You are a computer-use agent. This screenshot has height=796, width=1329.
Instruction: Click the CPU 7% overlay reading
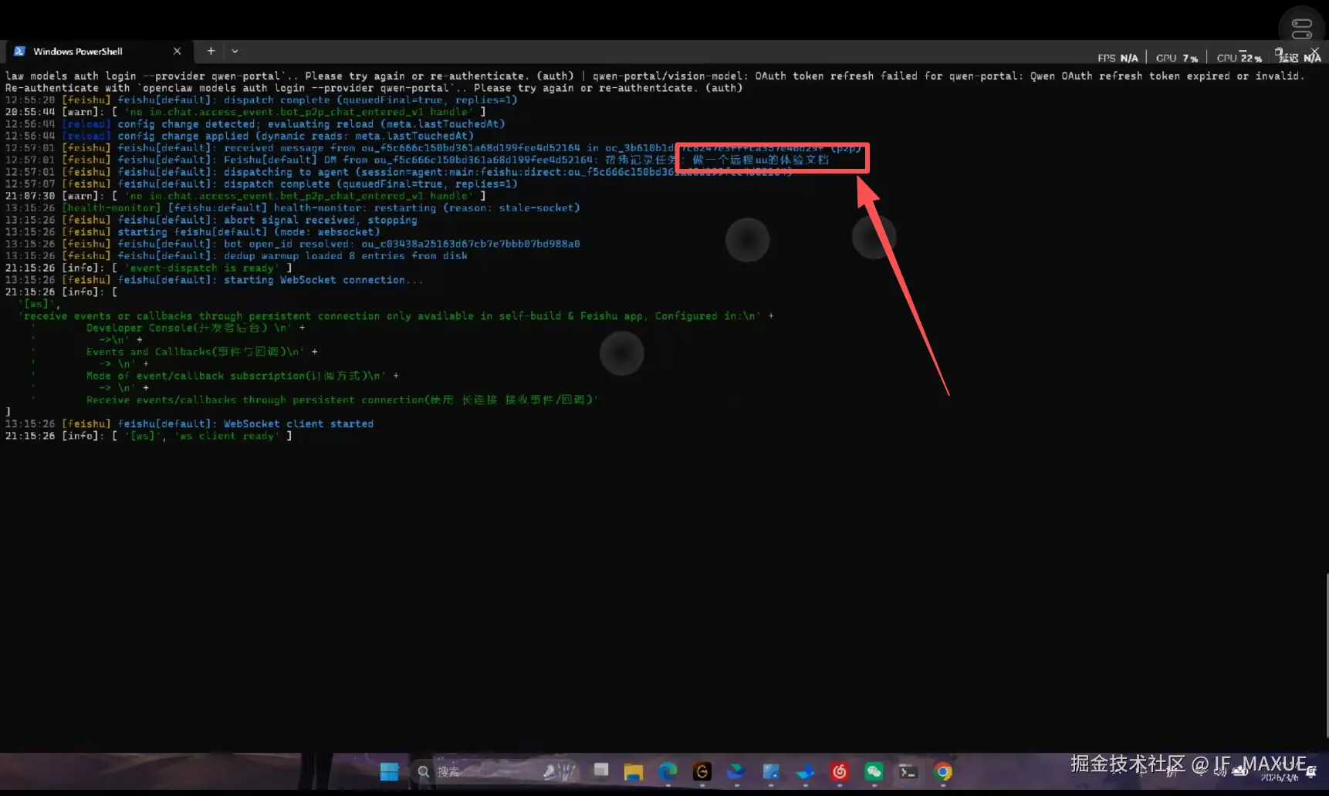pos(1176,58)
